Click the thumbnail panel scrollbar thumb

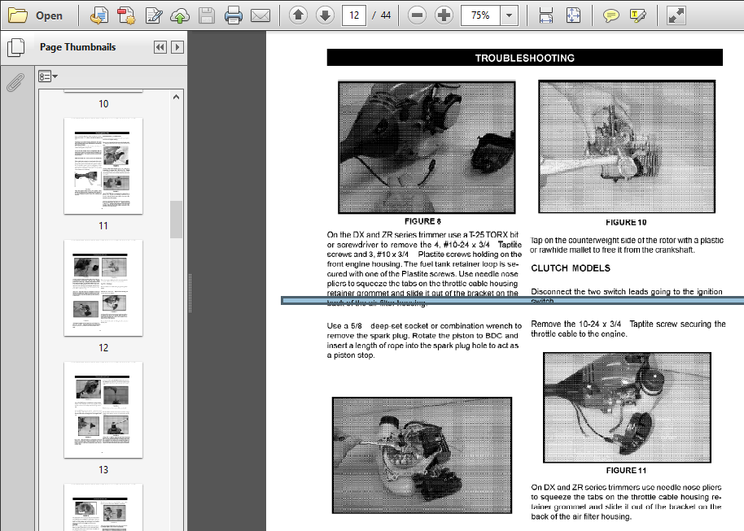(176, 220)
